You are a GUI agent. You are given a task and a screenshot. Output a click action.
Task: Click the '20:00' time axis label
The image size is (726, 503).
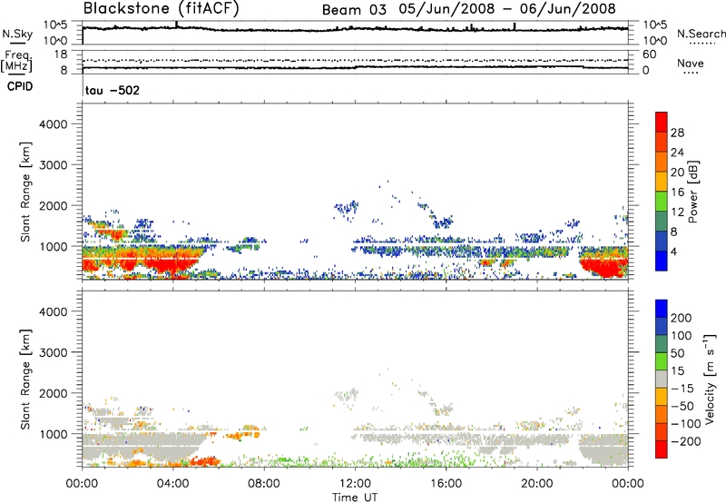coord(537,484)
